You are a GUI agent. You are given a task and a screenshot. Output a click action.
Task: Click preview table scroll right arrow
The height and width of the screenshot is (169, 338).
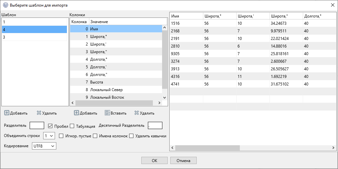(333, 148)
